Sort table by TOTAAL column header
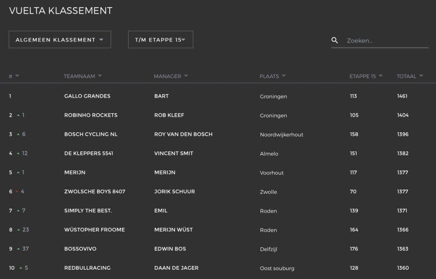This screenshot has width=436, height=279. [406, 76]
